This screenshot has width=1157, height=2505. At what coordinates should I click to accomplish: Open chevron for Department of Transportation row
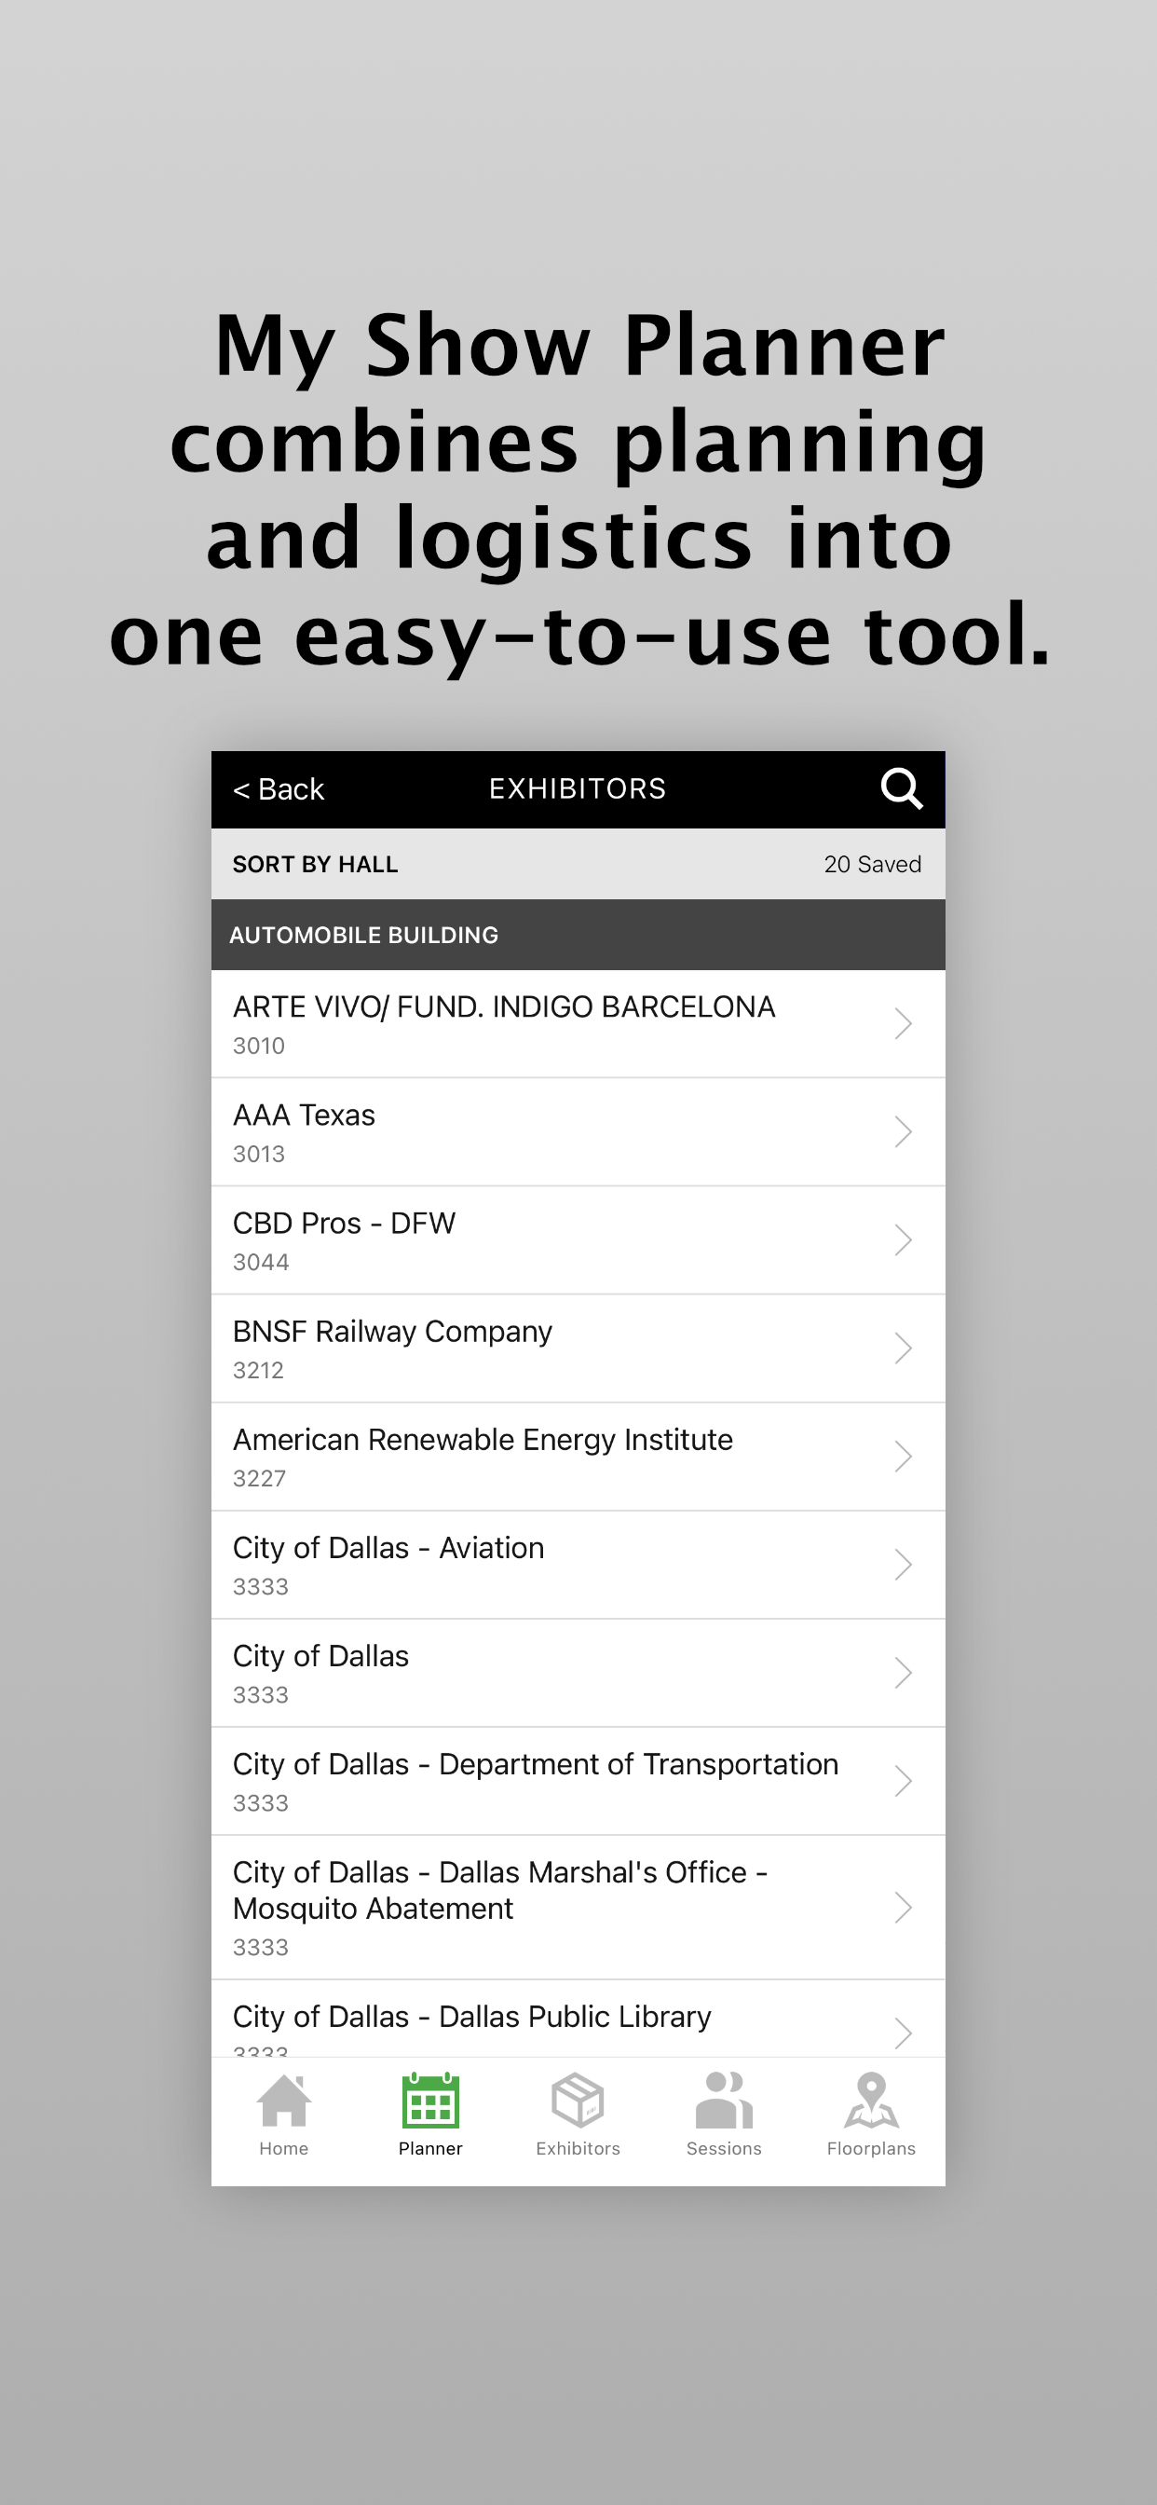pos(904,1781)
